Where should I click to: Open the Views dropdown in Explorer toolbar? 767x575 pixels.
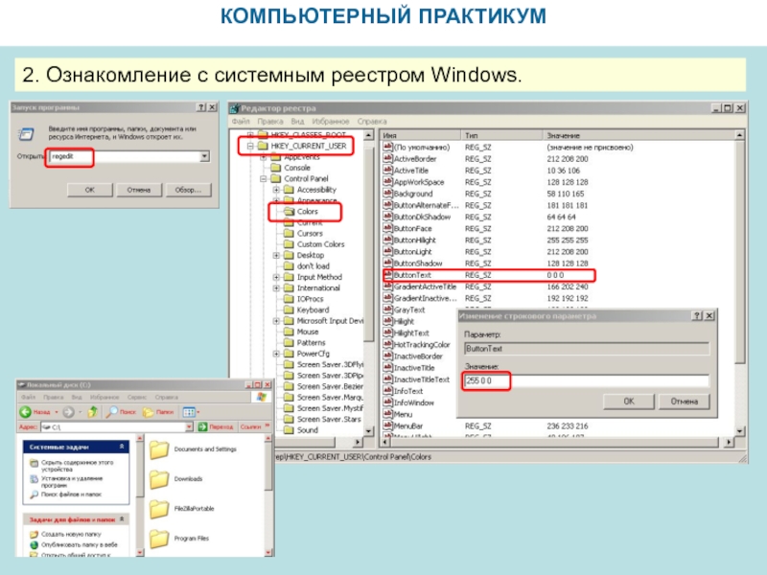coord(190,411)
